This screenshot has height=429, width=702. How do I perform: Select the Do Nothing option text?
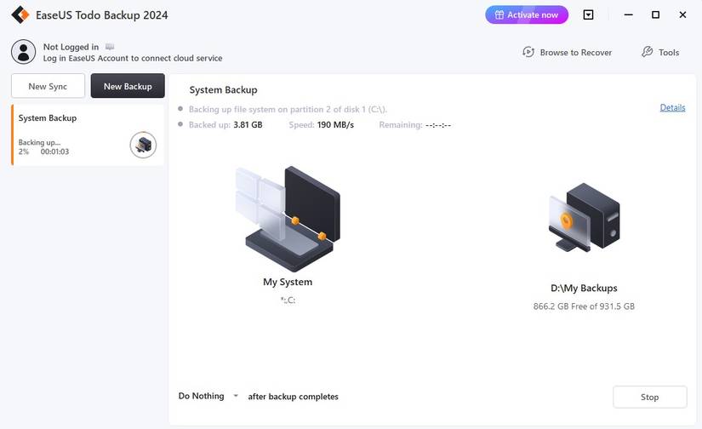[x=201, y=396]
